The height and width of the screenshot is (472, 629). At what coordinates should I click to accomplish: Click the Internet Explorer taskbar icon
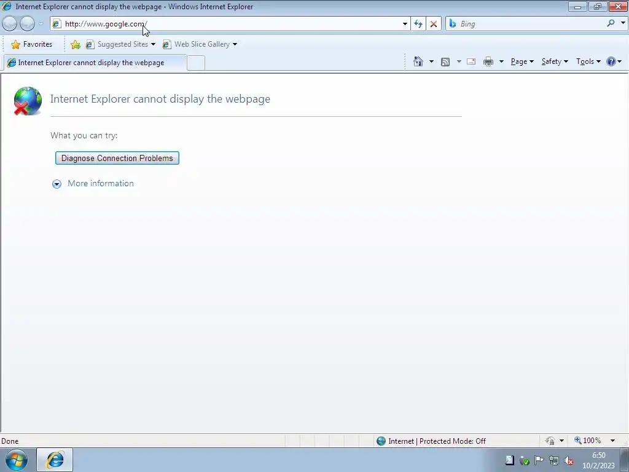[55, 460]
